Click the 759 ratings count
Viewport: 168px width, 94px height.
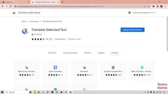47,39
